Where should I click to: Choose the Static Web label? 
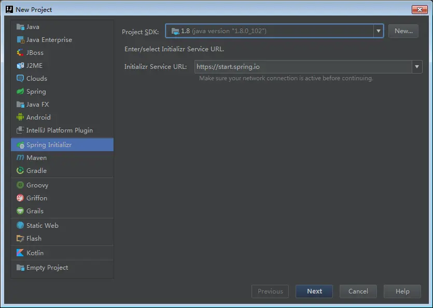(42, 225)
